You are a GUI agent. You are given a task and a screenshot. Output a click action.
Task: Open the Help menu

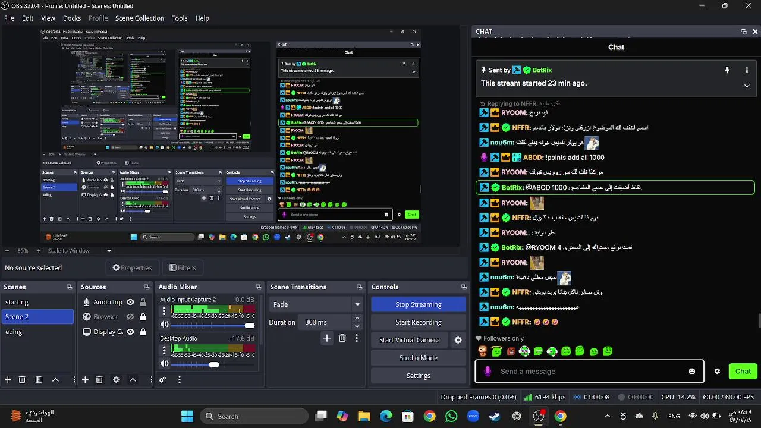click(202, 18)
